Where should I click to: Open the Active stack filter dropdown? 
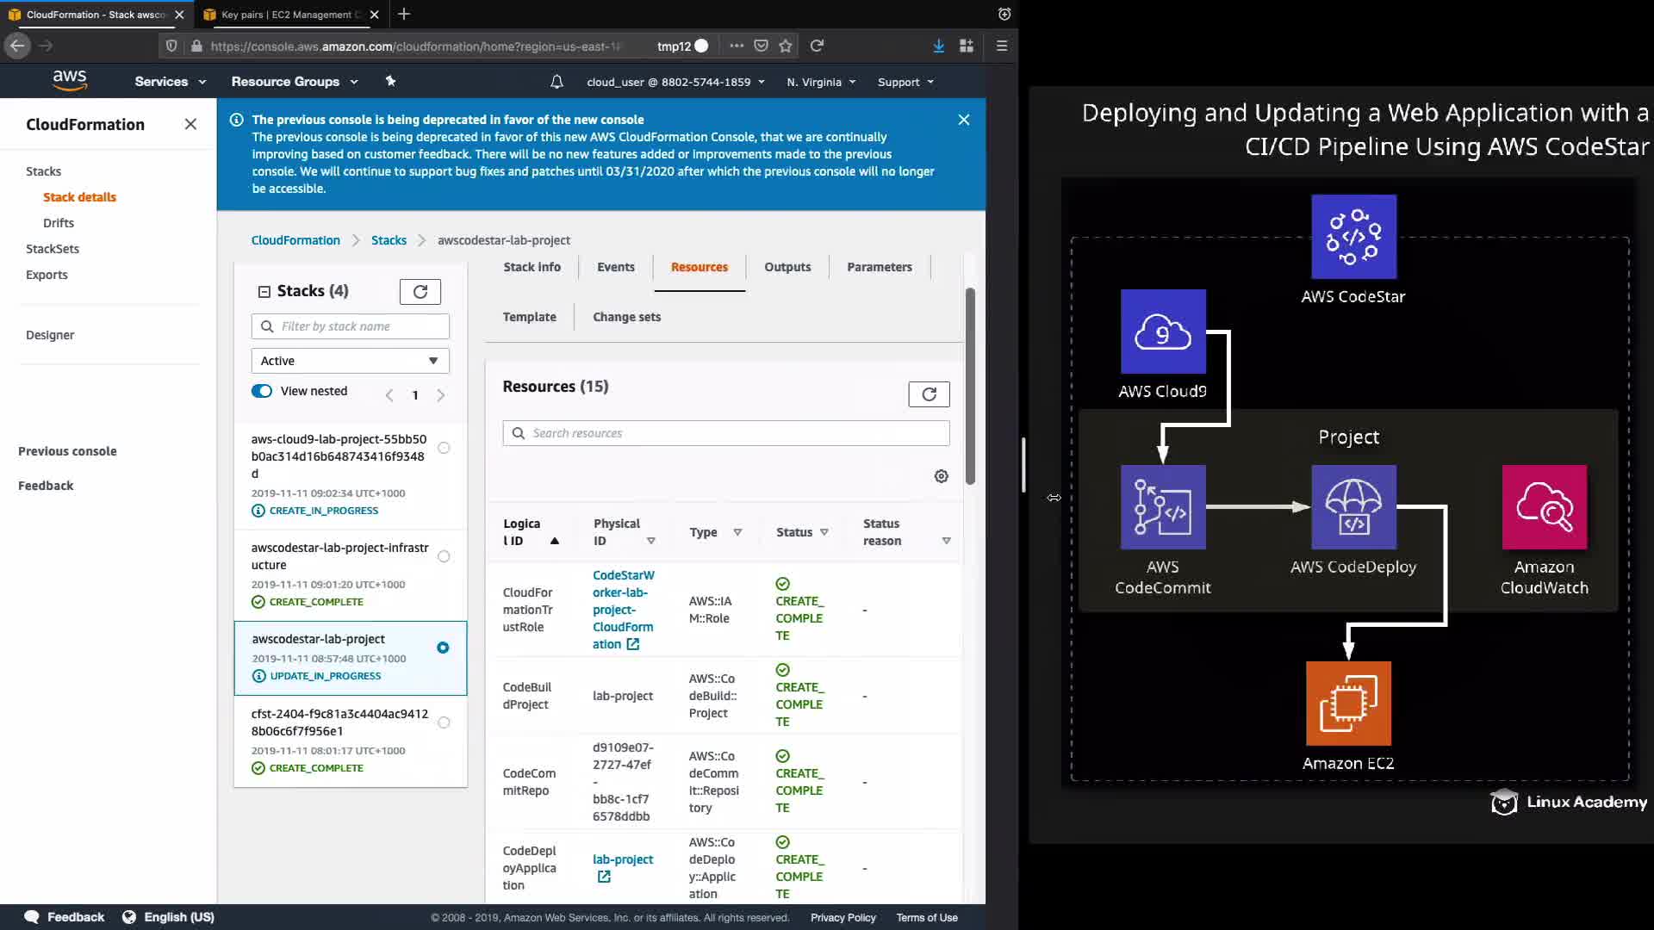click(x=350, y=361)
